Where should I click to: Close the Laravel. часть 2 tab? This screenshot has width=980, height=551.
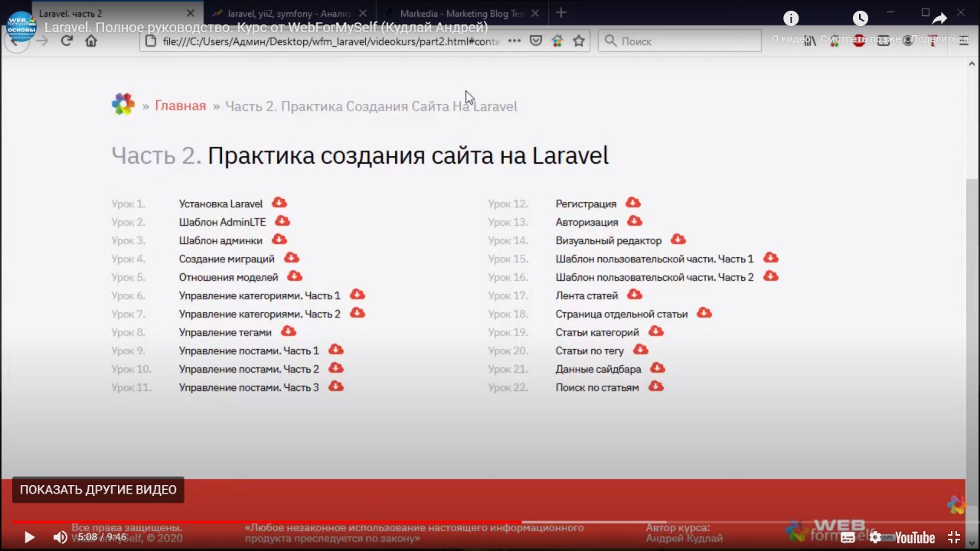pos(192,13)
